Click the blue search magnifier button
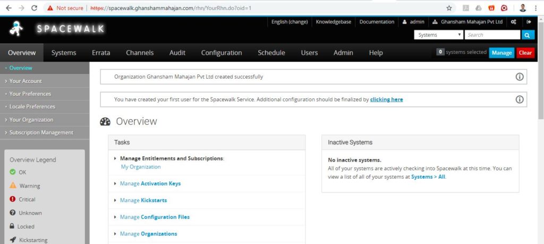This screenshot has width=544, height=244. click(x=528, y=35)
